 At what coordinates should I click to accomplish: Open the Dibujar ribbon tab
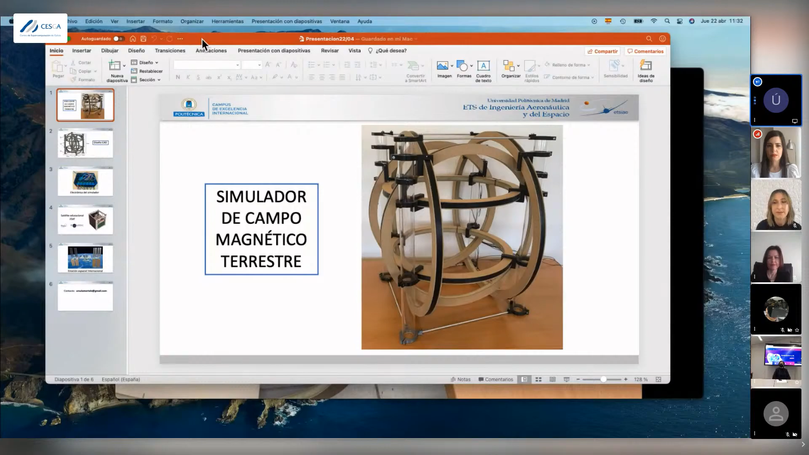[x=110, y=51]
